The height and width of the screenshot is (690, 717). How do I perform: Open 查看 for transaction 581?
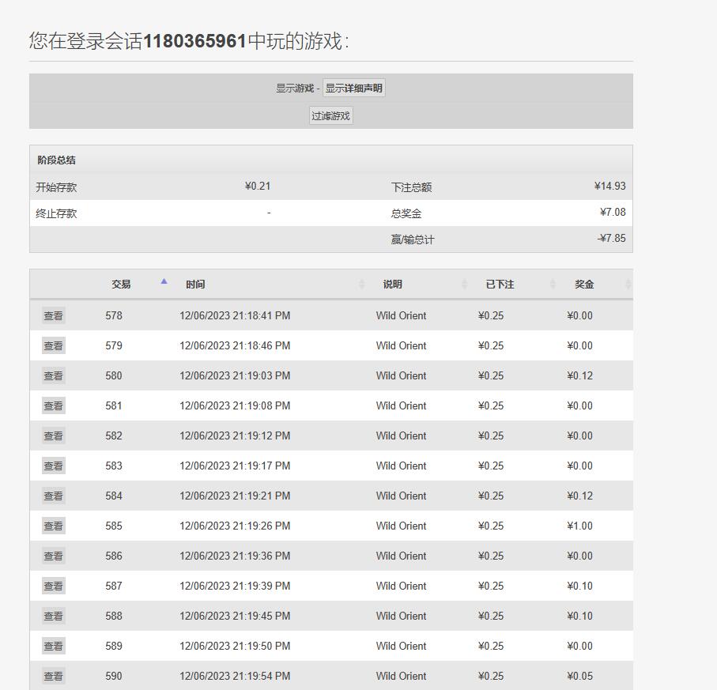[x=53, y=406]
